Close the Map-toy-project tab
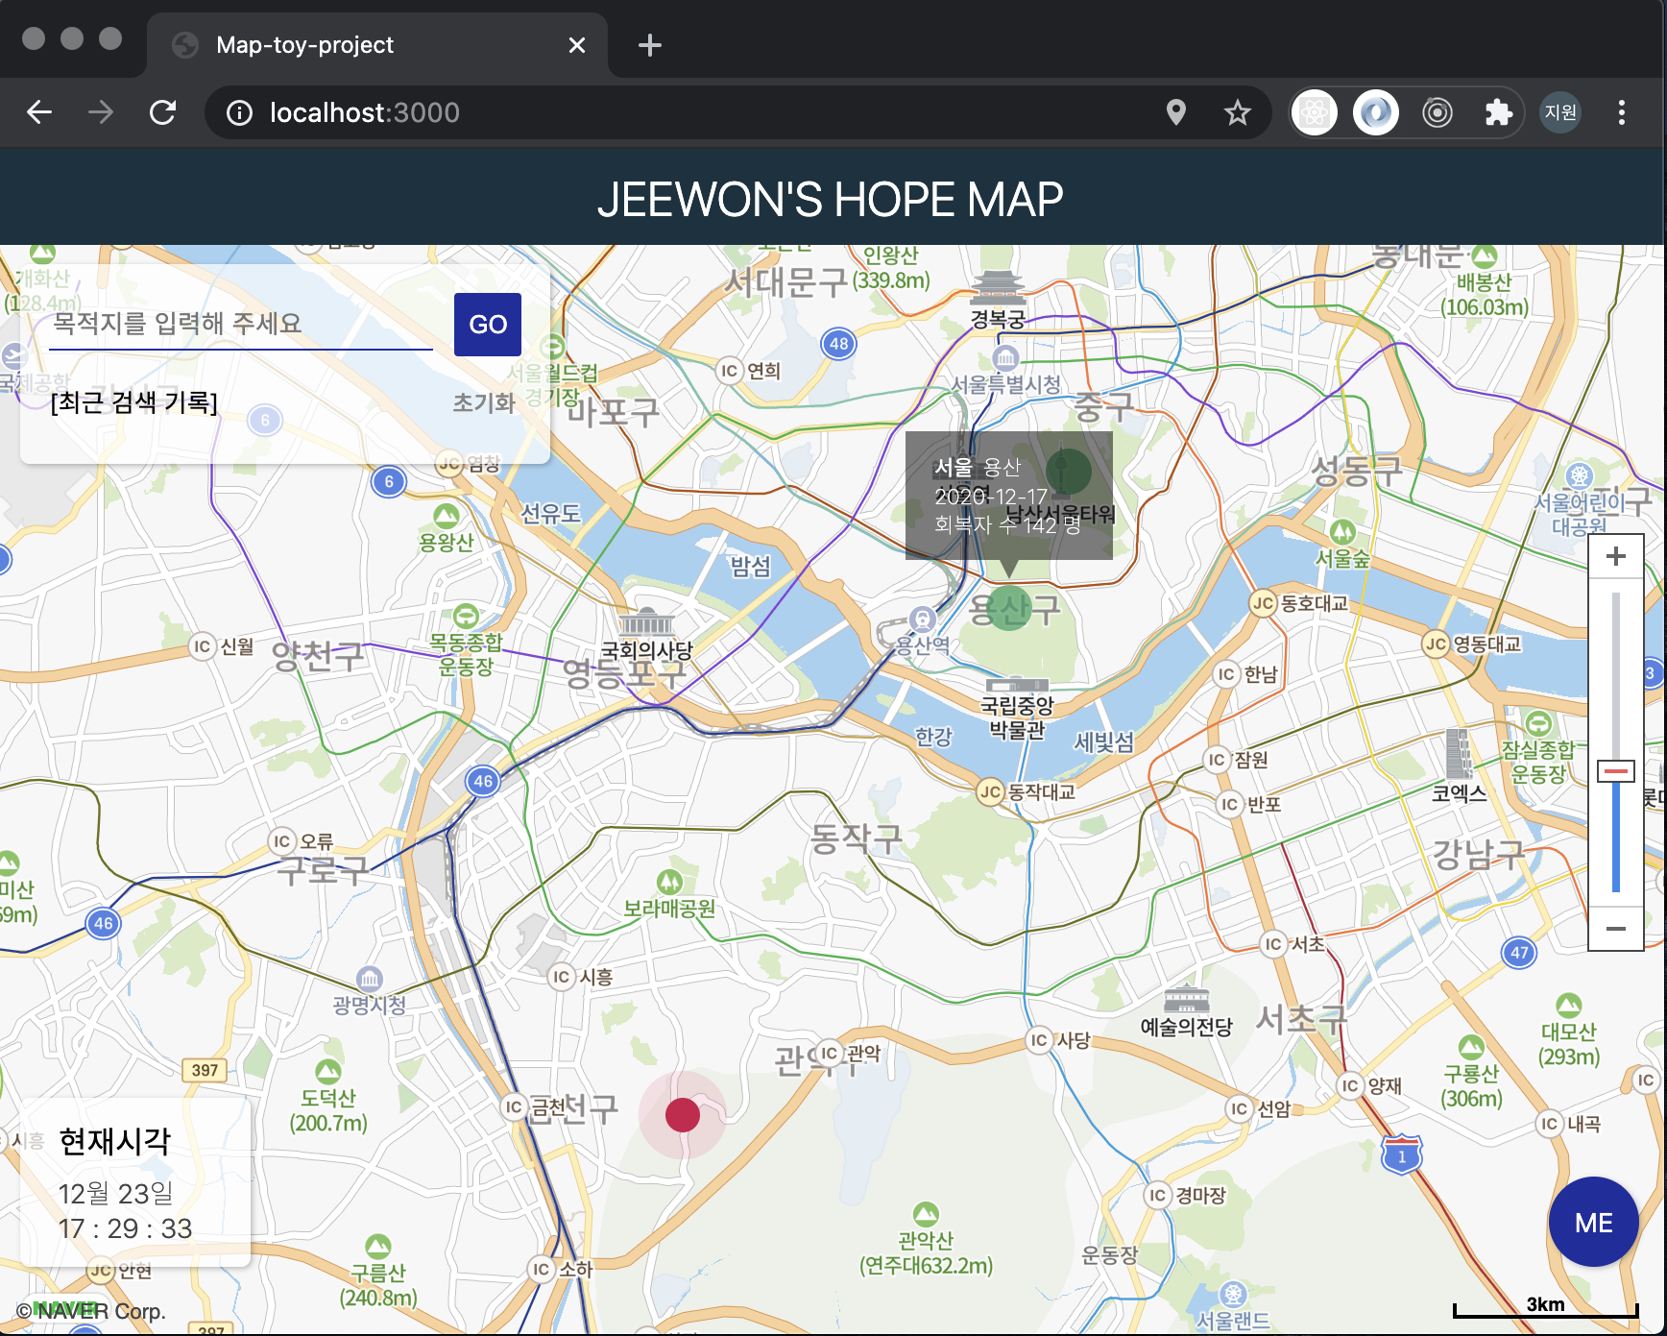The height and width of the screenshot is (1336, 1667). click(577, 45)
